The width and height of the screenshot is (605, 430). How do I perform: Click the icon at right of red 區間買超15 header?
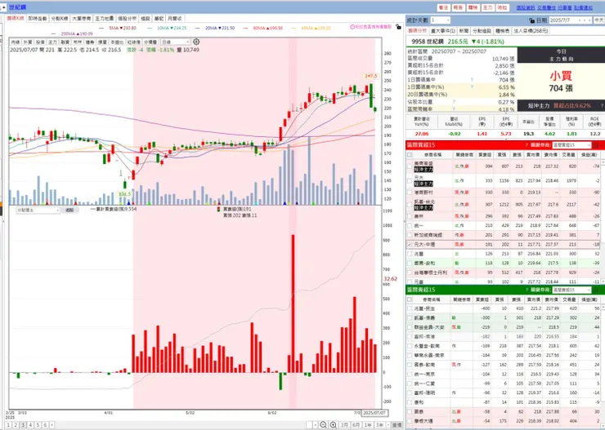(x=596, y=145)
